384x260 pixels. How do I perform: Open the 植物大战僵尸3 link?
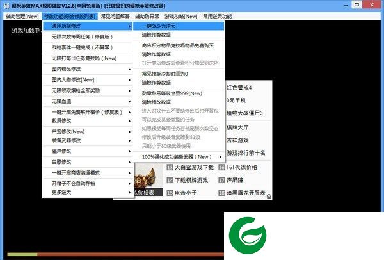pyautogui.click(x=244, y=113)
